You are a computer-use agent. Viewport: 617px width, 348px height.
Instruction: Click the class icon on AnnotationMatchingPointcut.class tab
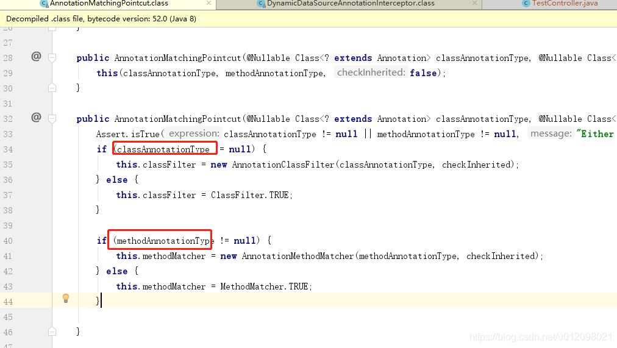click(x=44, y=4)
